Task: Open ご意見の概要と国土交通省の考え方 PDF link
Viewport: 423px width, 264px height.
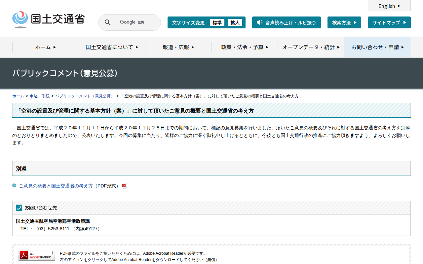Action: tap(56, 185)
